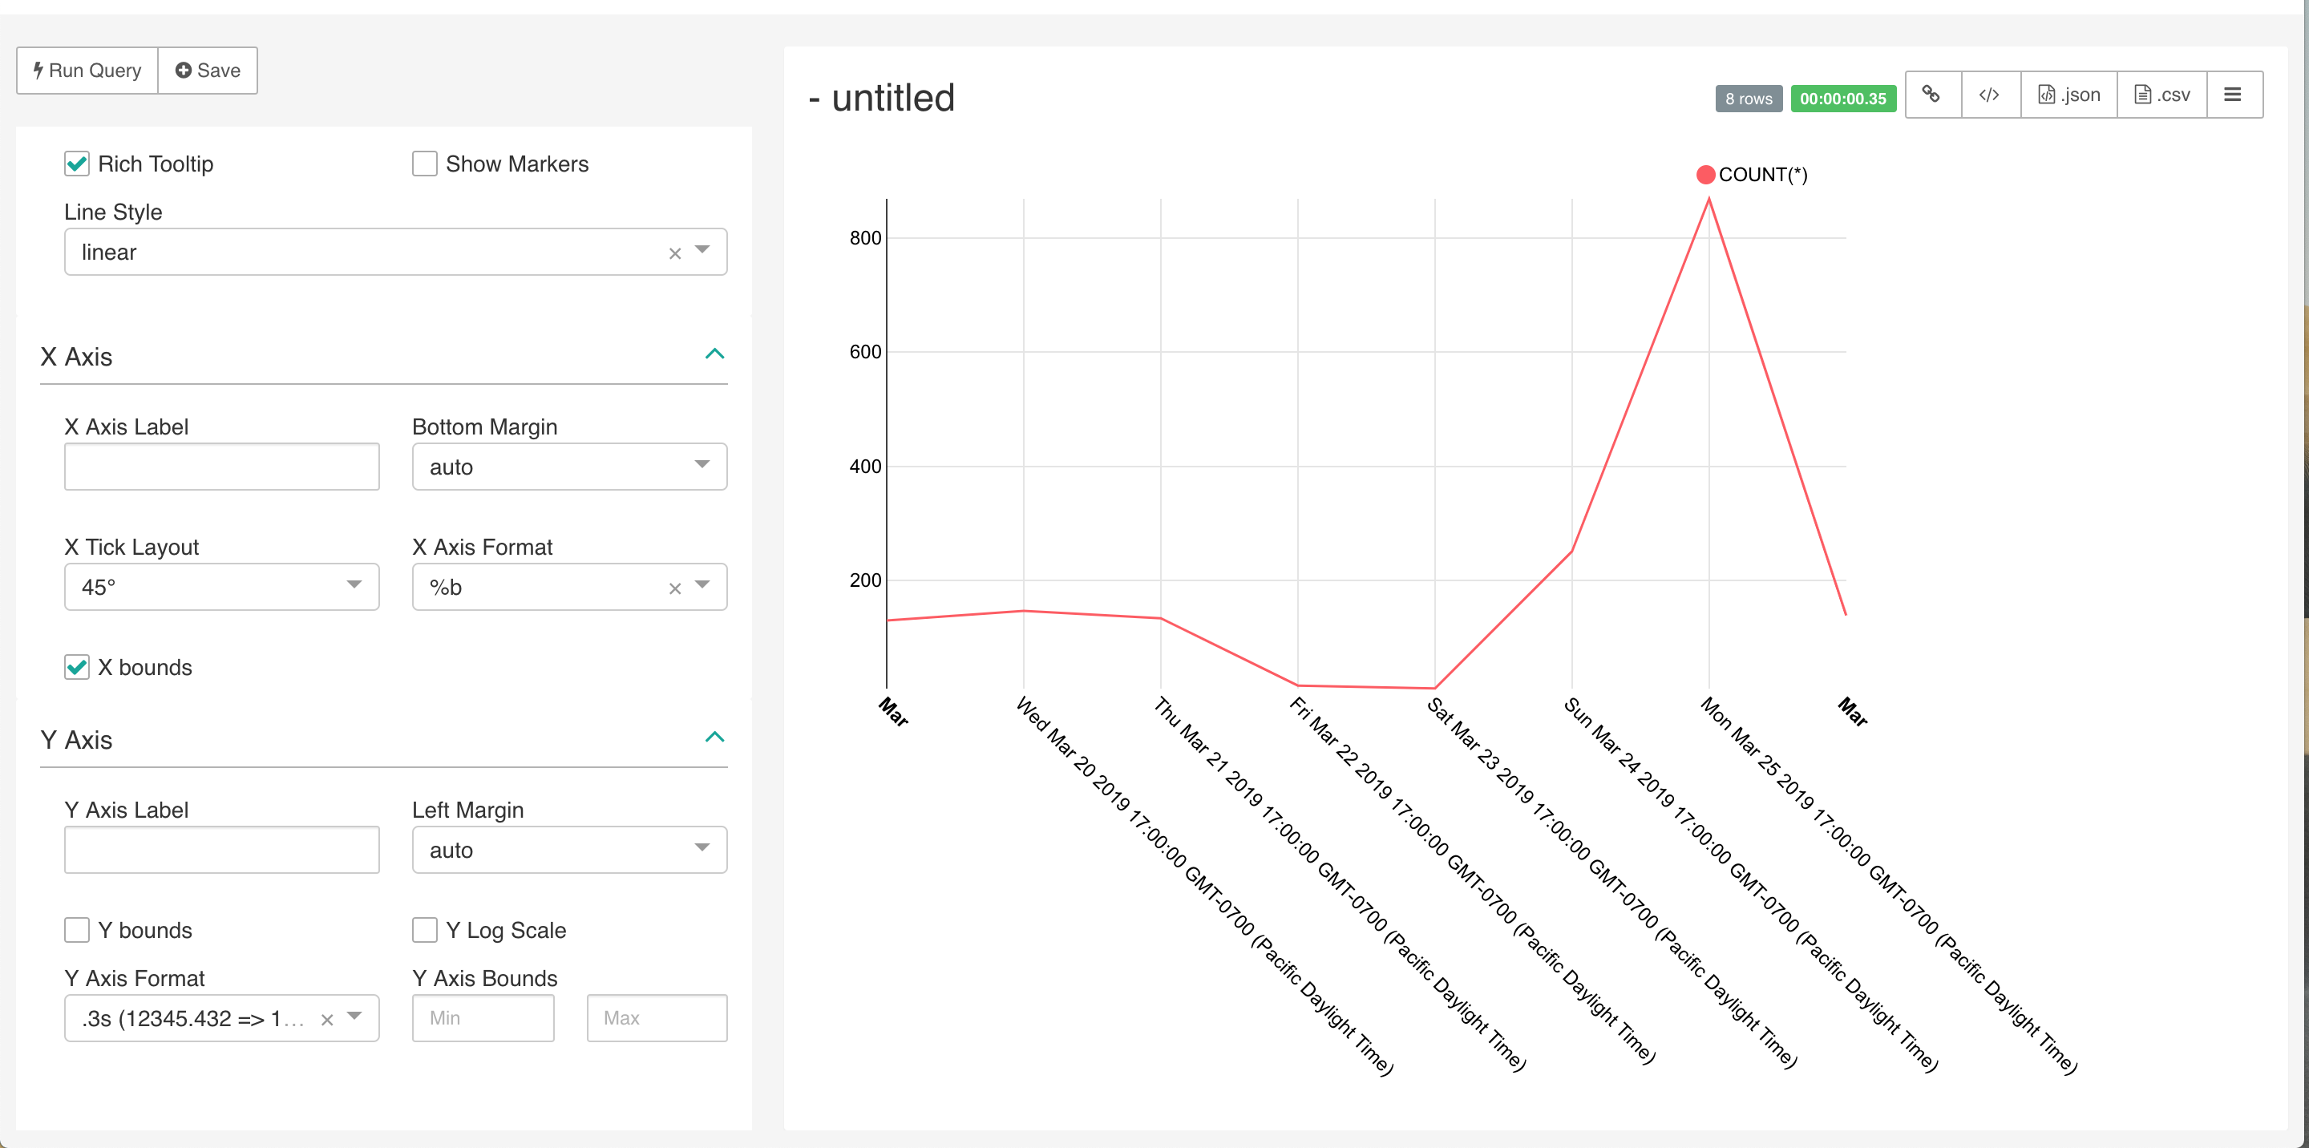Export chart data as .csv

point(2162,94)
